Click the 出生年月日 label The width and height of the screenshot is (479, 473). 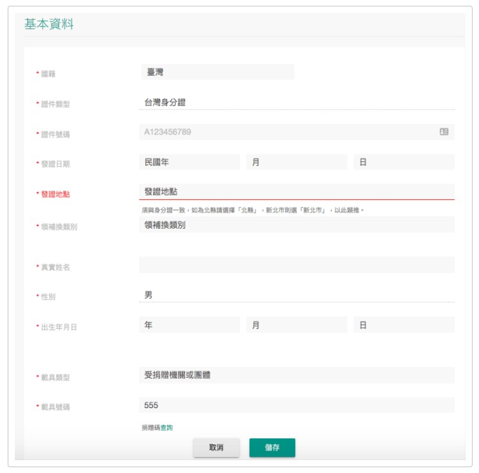coord(59,327)
